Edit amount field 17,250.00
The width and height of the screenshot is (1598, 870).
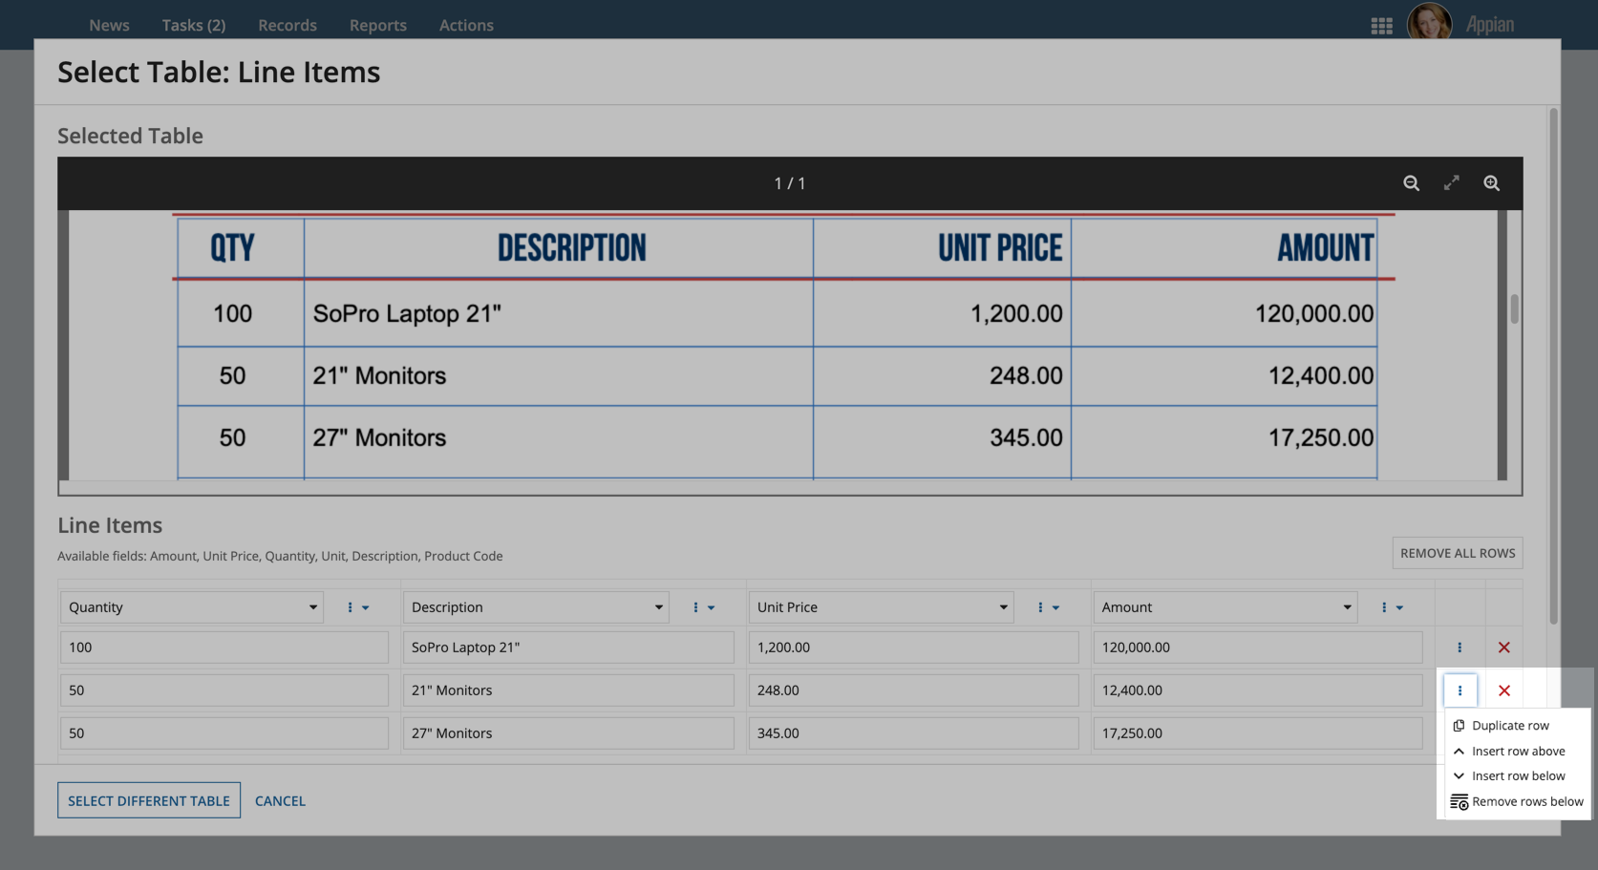1258,733
